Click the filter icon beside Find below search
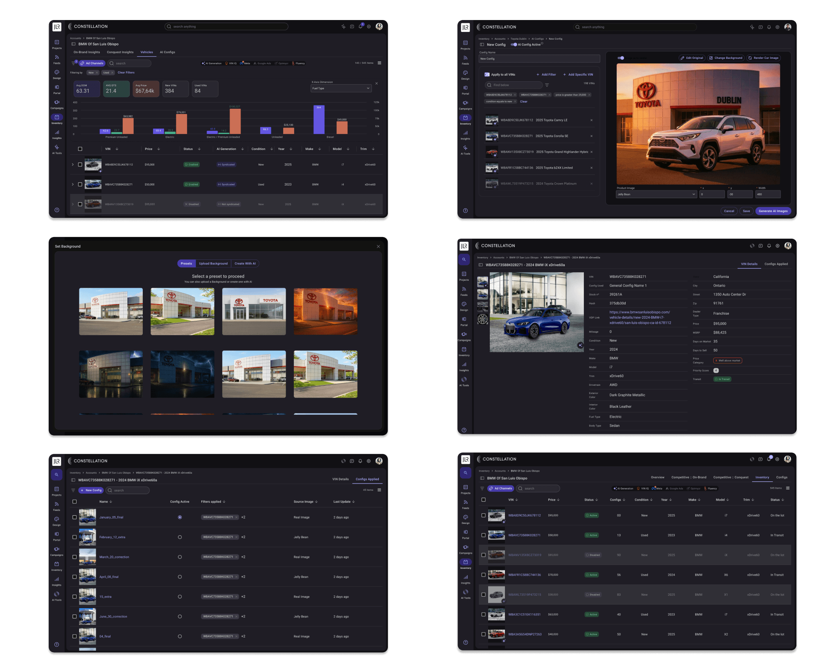The height and width of the screenshot is (671, 838). pyautogui.click(x=547, y=85)
